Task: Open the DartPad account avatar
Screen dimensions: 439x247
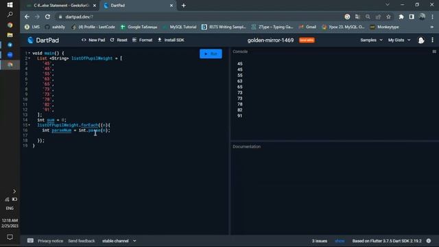Action: click(x=420, y=40)
